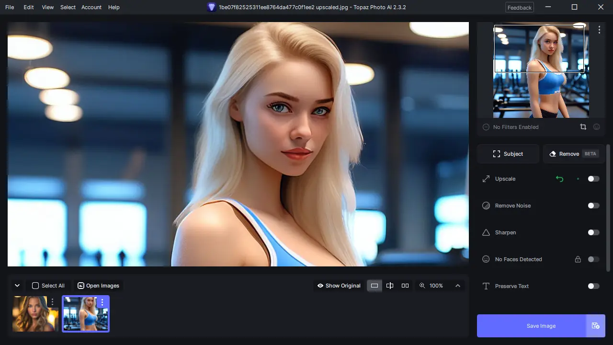Enable the Remove Noise toggle
The width and height of the screenshot is (613, 345).
(593, 206)
